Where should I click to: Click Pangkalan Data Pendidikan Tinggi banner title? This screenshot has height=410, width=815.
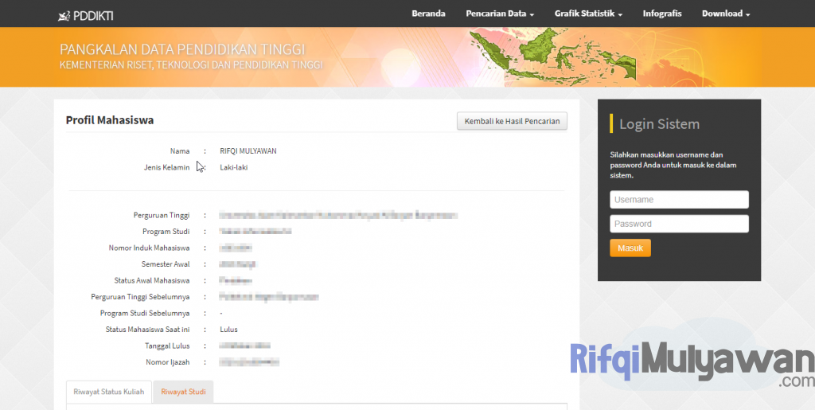(x=182, y=49)
